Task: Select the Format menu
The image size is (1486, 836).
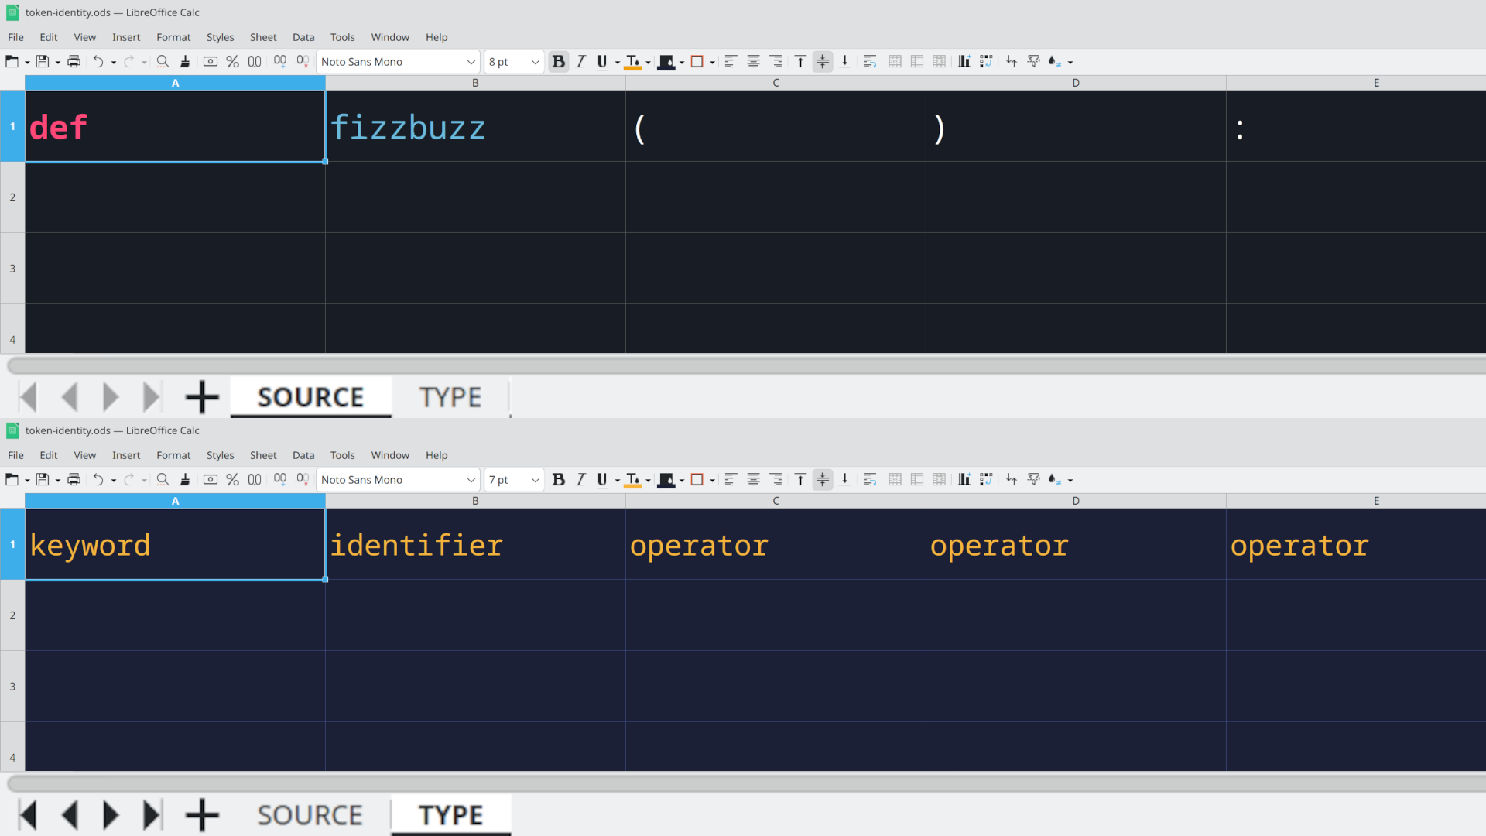Action: [173, 36]
